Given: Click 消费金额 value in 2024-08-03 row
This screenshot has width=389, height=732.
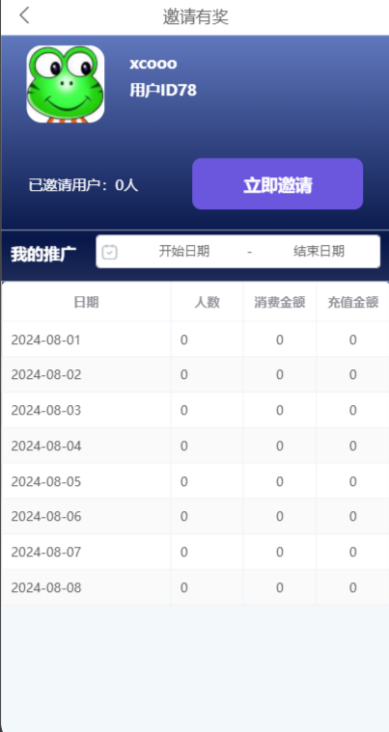Looking at the screenshot, I should point(280,410).
